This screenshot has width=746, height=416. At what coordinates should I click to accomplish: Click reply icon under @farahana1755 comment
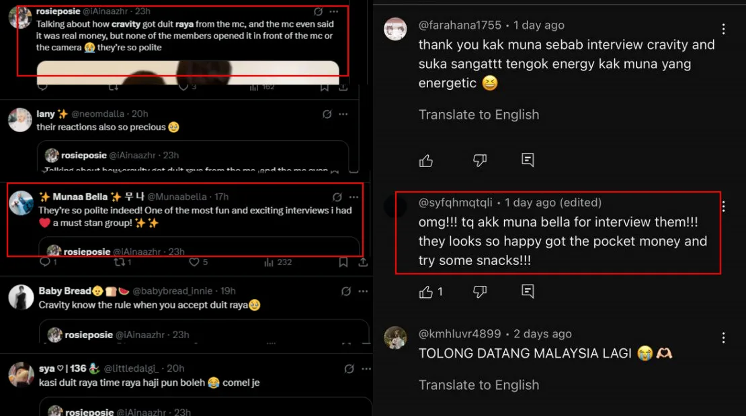click(528, 160)
